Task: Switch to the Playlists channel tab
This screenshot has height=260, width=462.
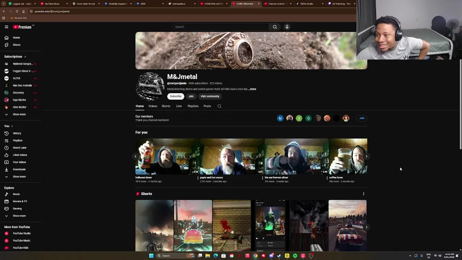Action: (193, 106)
